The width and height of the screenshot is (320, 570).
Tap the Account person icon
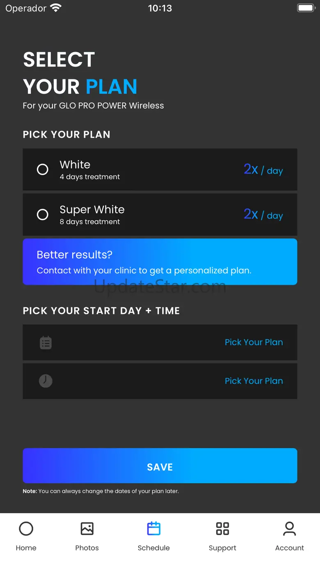coord(290,528)
